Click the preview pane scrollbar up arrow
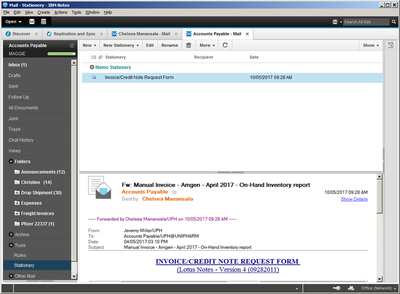Viewport: 400px width, 294px height. click(379, 176)
